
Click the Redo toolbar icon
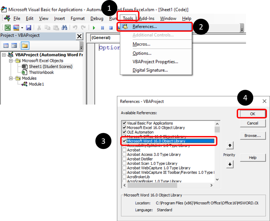83,28
